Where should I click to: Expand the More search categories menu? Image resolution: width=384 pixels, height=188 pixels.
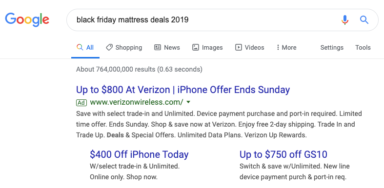click(x=286, y=47)
